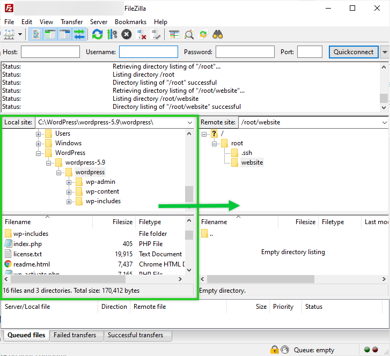Click the Host input field

click(50, 52)
